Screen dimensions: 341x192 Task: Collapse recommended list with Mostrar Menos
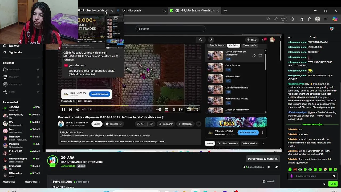click(x=32, y=182)
